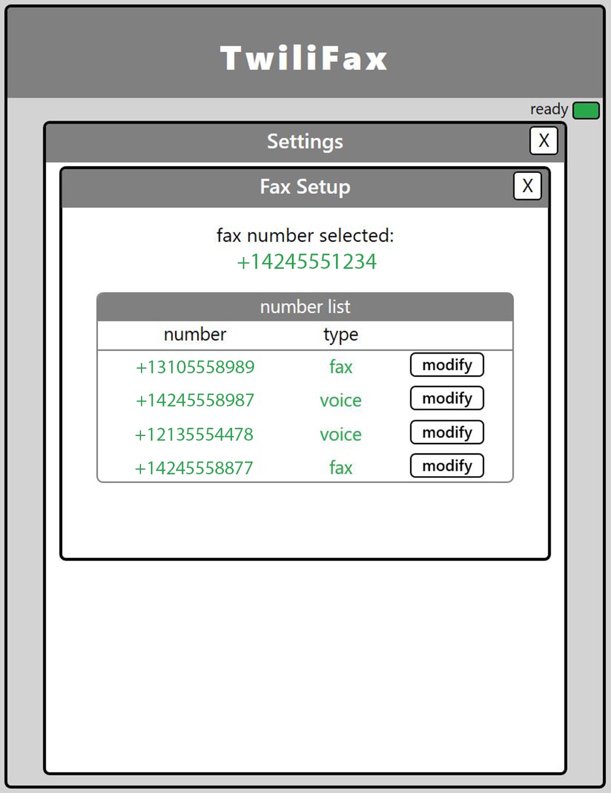Close the Settings panel

click(x=544, y=140)
